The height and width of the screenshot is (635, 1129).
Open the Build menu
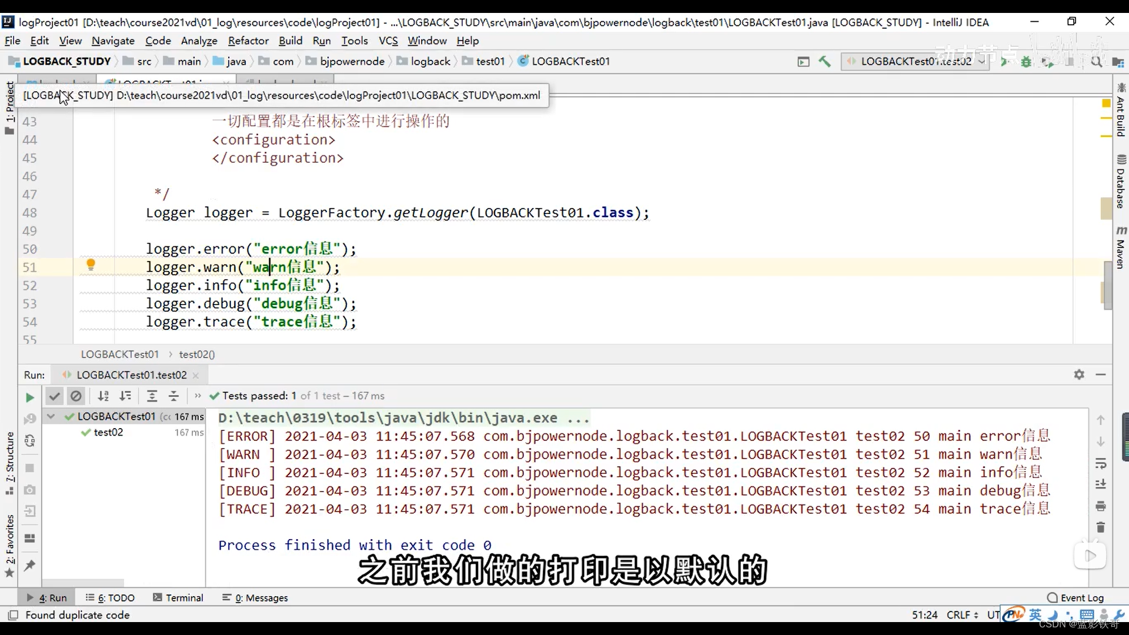pyautogui.click(x=290, y=41)
